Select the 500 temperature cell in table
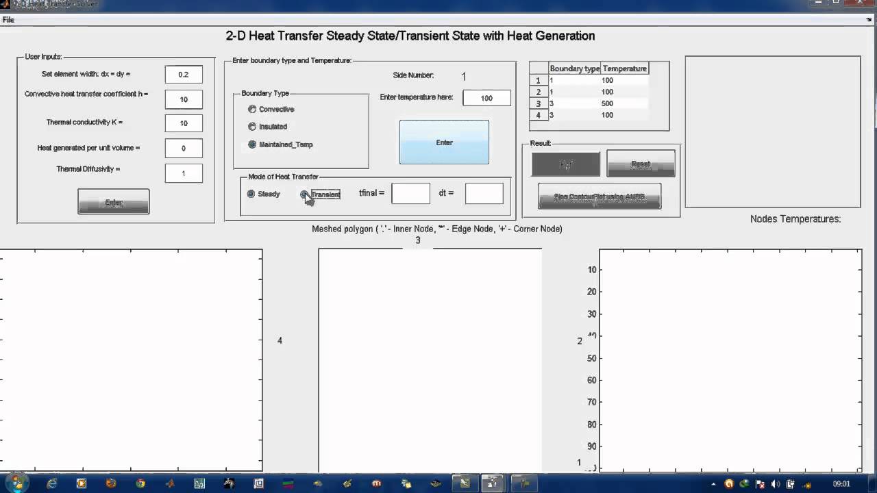Image resolution: width=877 pixels, height=493 pixels. point(624,103)
